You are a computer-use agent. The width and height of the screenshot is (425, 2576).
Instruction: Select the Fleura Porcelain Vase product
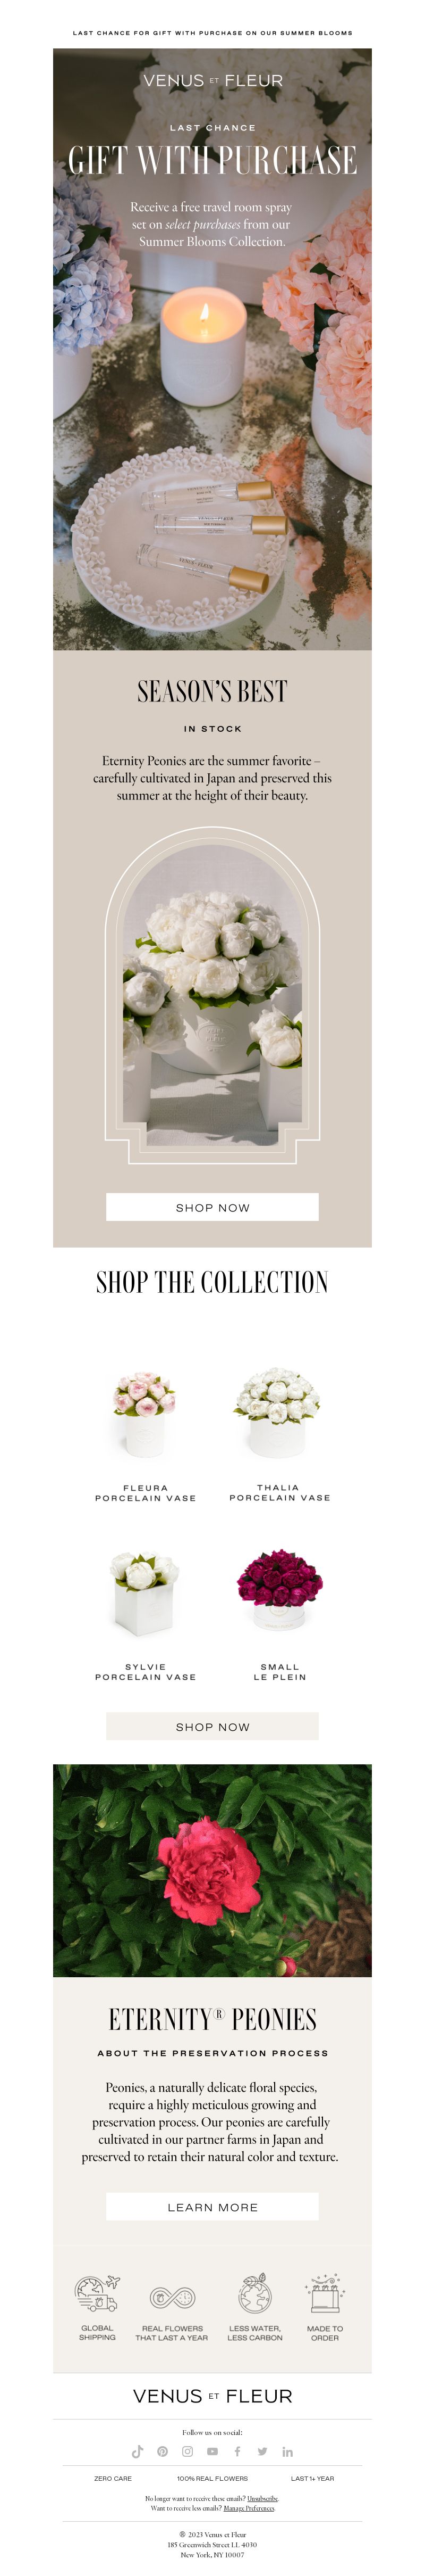pos(146,1431)
